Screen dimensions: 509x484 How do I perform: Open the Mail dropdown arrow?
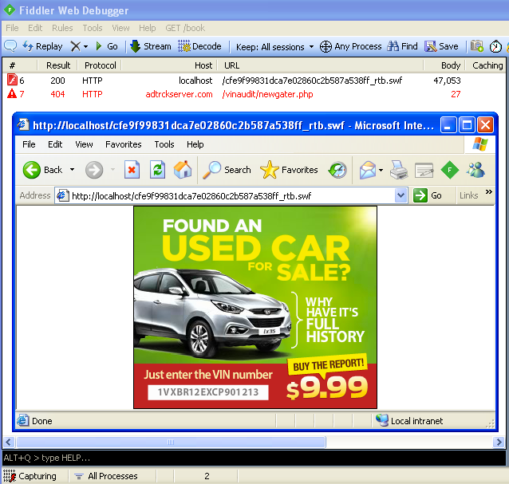pos(381,170)
